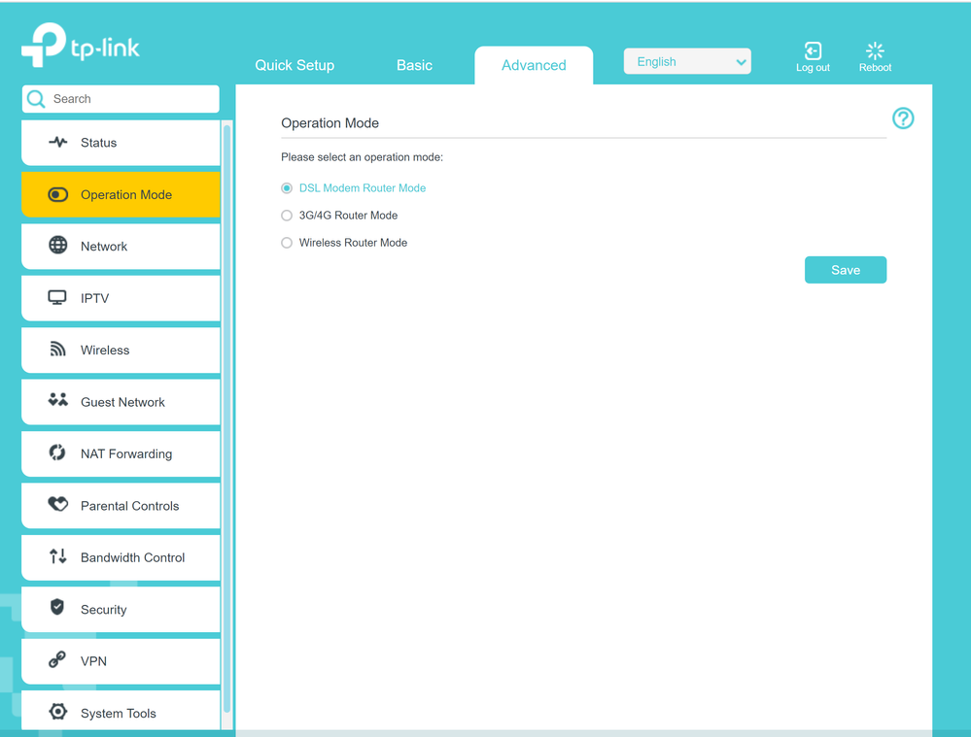Choose Wireless Router Mode radio button
971x737 pixels.
click(287, 243)
